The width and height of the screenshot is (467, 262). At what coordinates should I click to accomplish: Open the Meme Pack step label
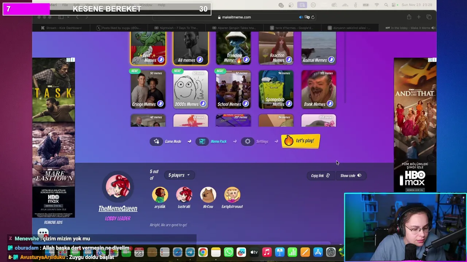click(x=219, y=142)
